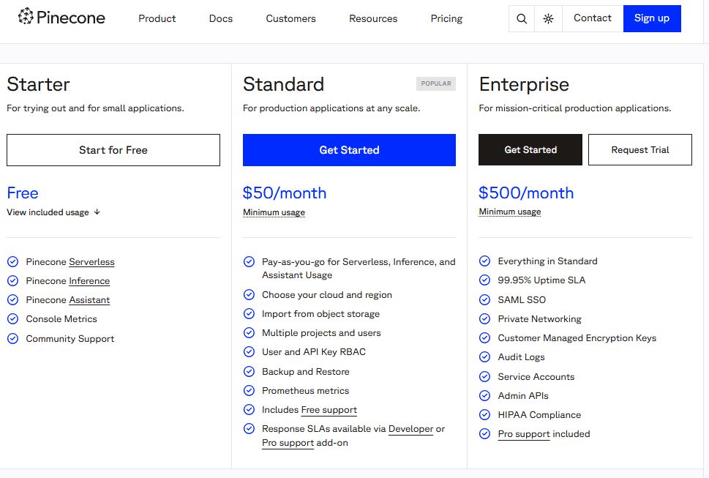Image resolution: width=709 pixels, height=478 pixels.
Task: Click check icon beside Choose your cloud
Action: [249, 295]
